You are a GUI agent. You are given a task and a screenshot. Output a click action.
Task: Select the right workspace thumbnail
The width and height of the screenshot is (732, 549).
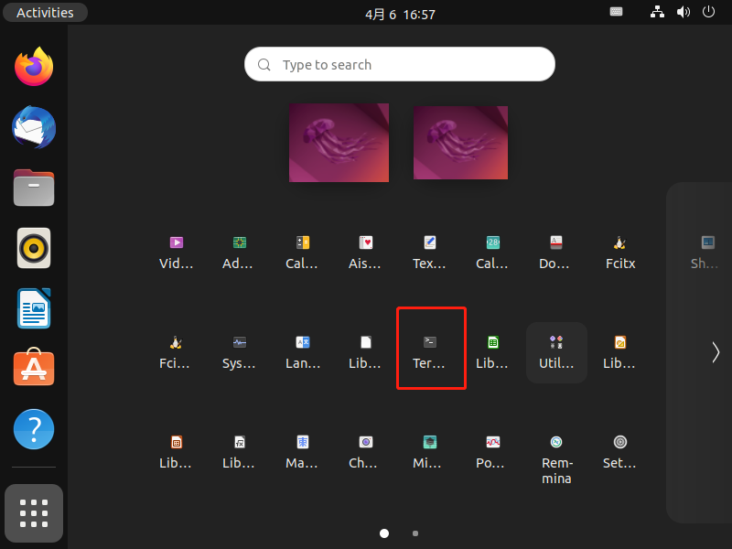click(461, 143)
